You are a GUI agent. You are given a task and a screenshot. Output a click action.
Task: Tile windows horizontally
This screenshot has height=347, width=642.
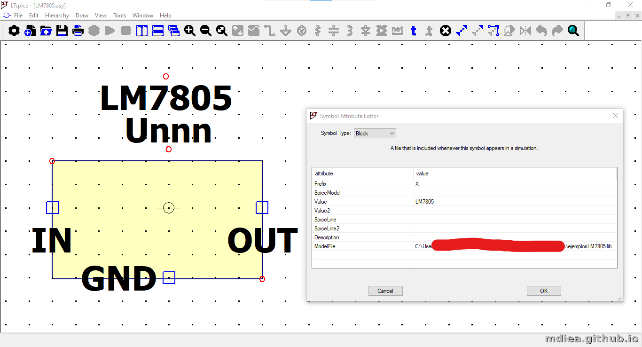pyautogui.click(x=158, y=31)
